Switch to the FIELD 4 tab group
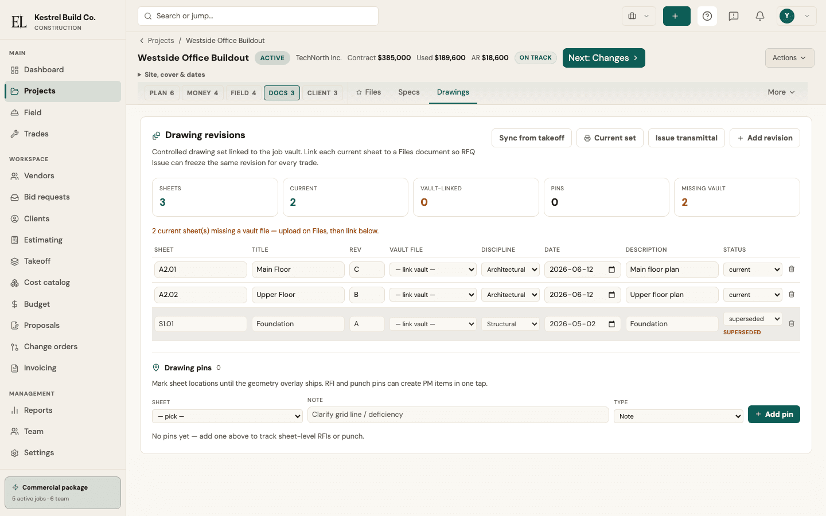Screen dimensions: 826x516 coord(243,93)
